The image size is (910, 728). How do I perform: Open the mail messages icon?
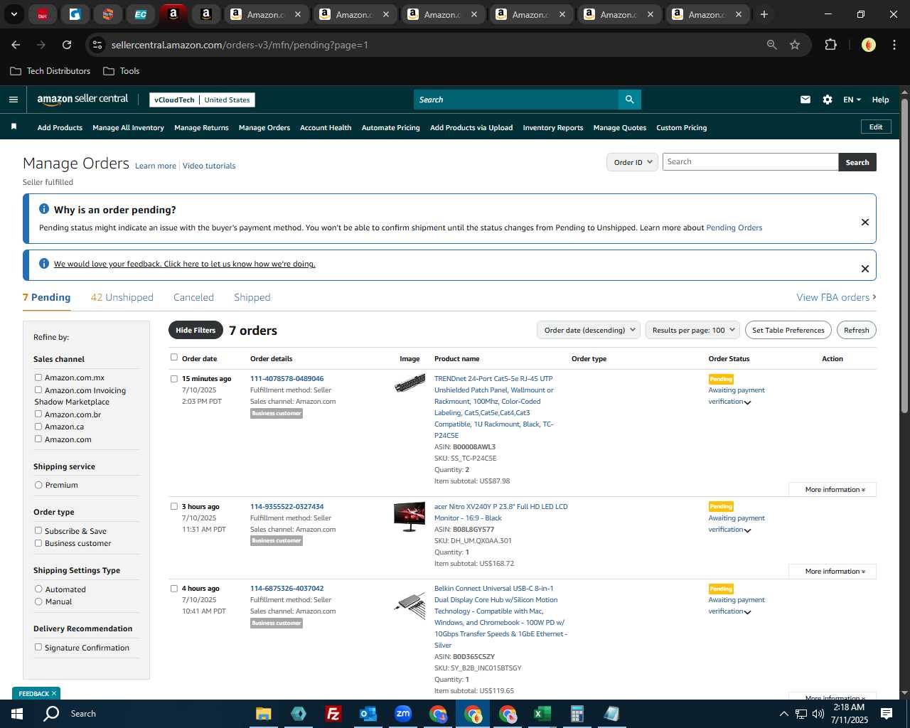[x=805, y=100]
